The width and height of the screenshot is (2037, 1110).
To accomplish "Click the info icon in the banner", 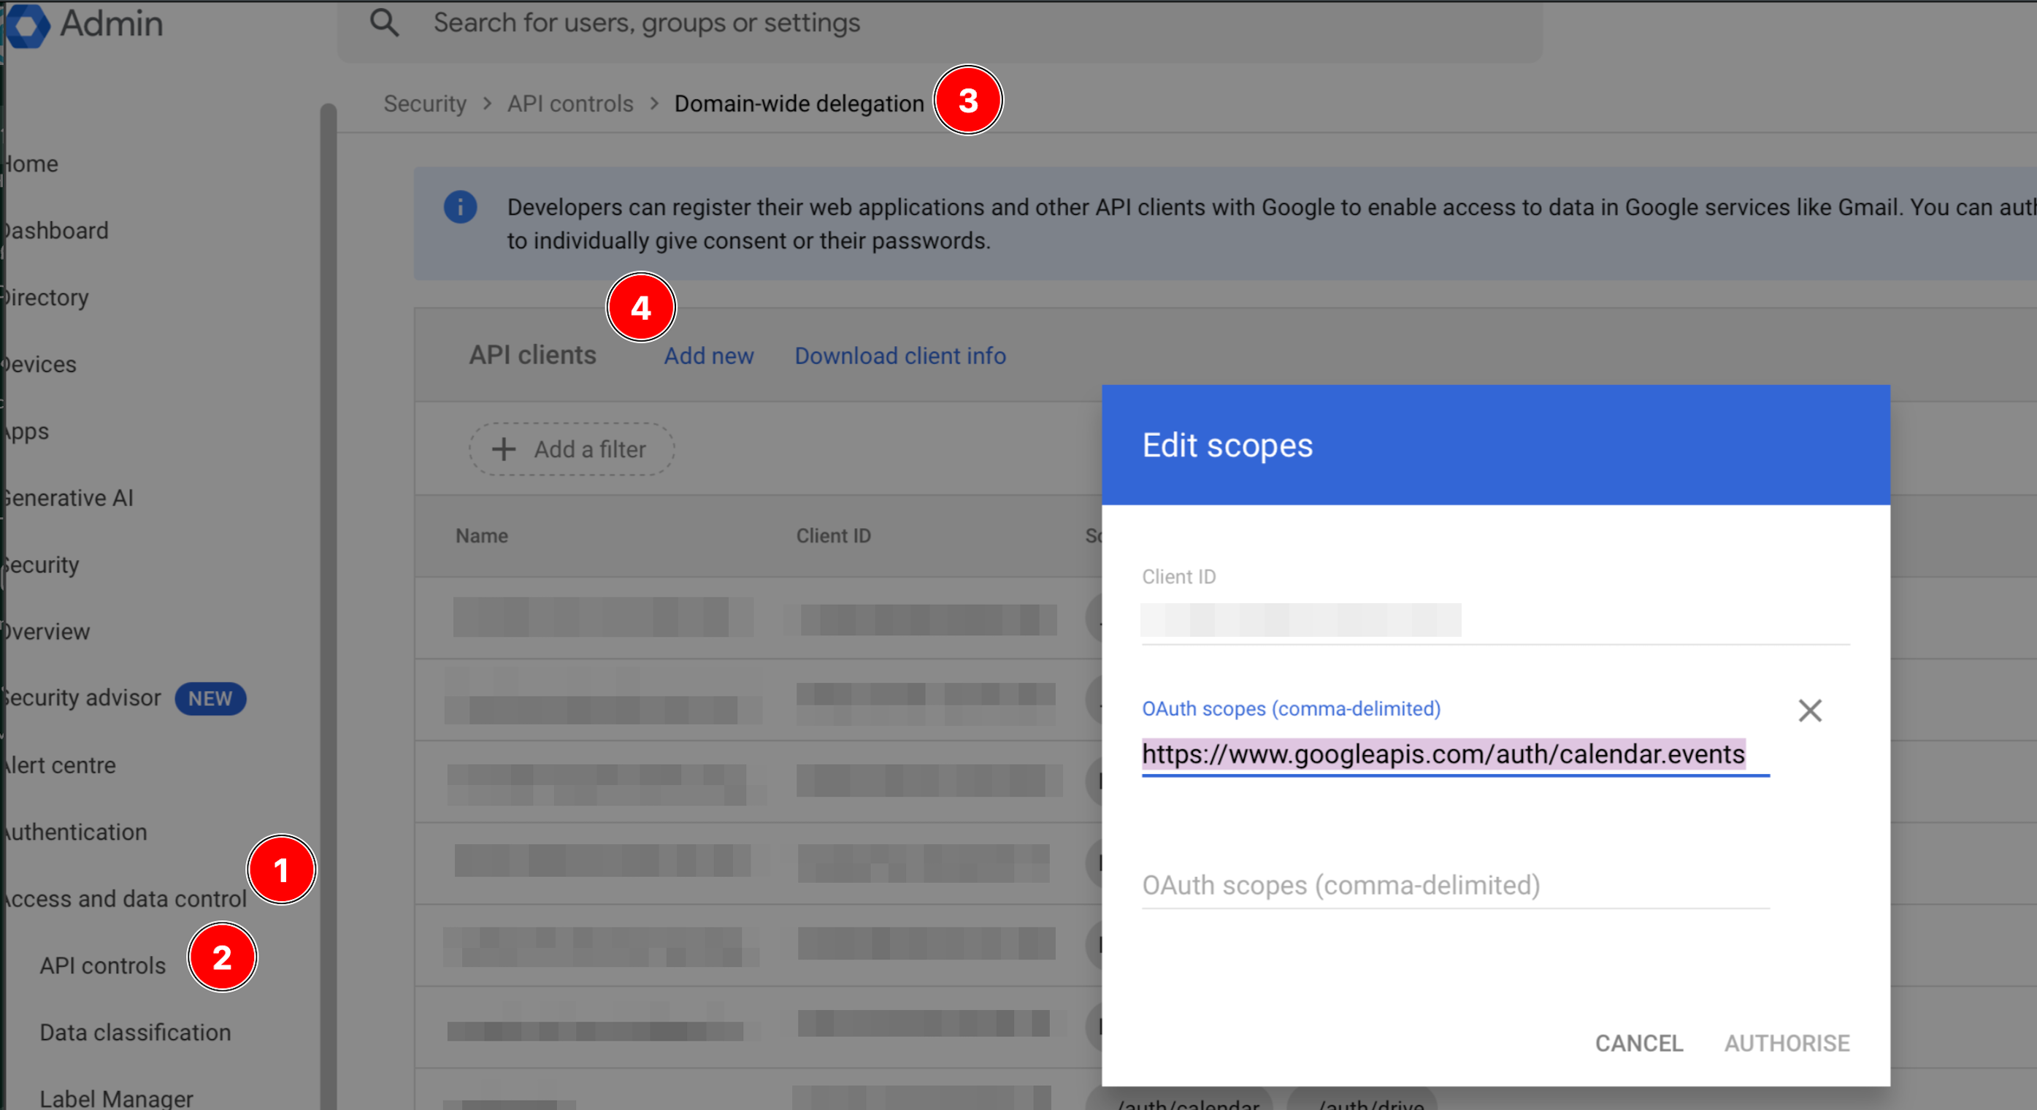I will pyautogui.click(x=460, y=207).
